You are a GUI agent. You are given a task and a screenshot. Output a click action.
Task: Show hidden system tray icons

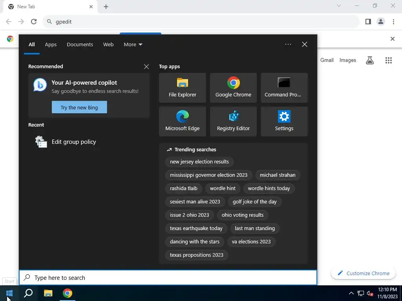click(351, 293)
